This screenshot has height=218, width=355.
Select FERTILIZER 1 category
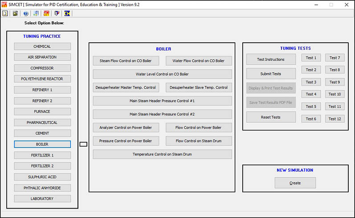pos(42,155)
